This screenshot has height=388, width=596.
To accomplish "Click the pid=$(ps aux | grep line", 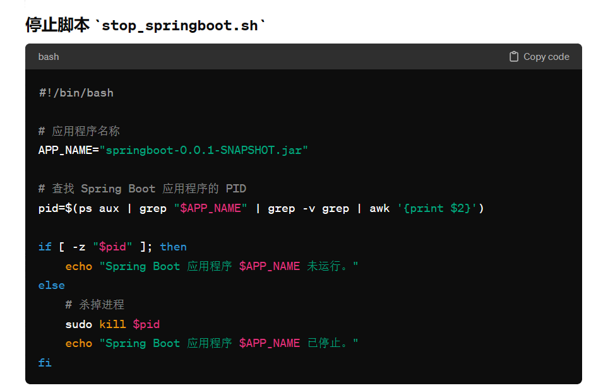I will point(261,208).
